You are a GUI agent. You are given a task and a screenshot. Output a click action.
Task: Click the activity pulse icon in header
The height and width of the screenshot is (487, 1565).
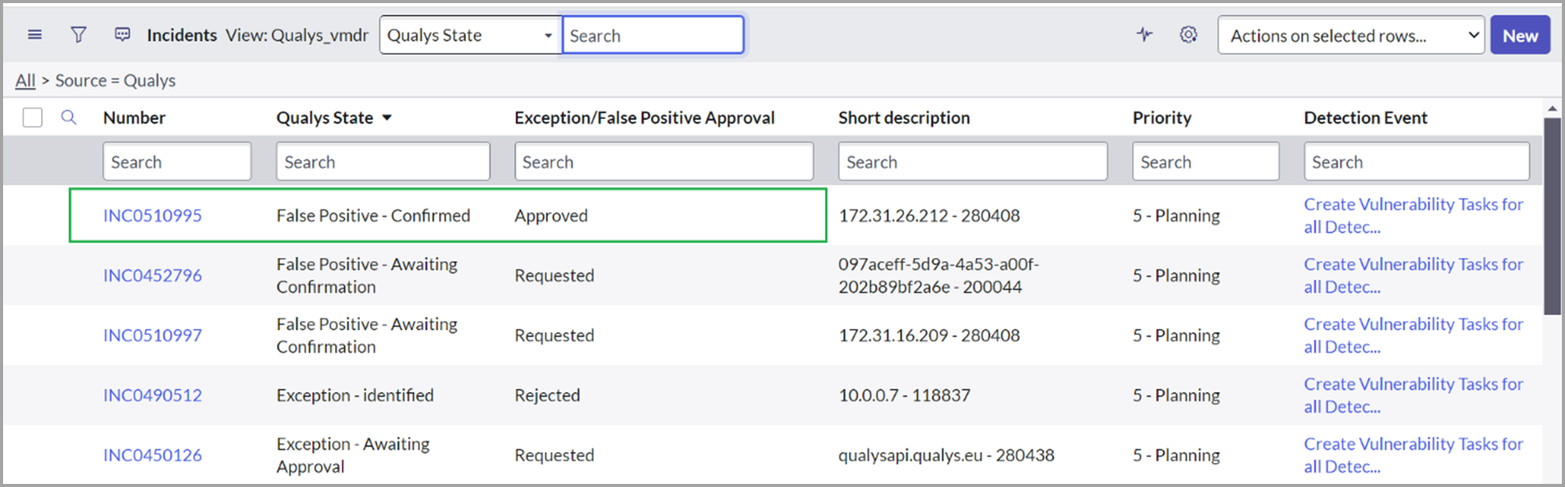pyautogui.click(x=1144, y=35)
